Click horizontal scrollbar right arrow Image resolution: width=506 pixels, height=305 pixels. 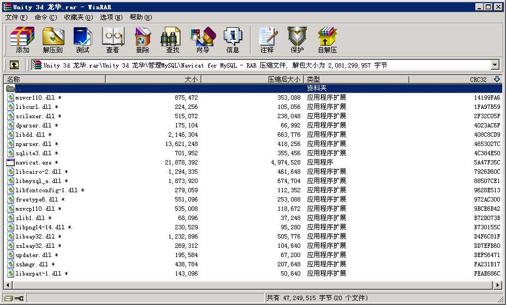pyautogui.click(x=498, y=285)
